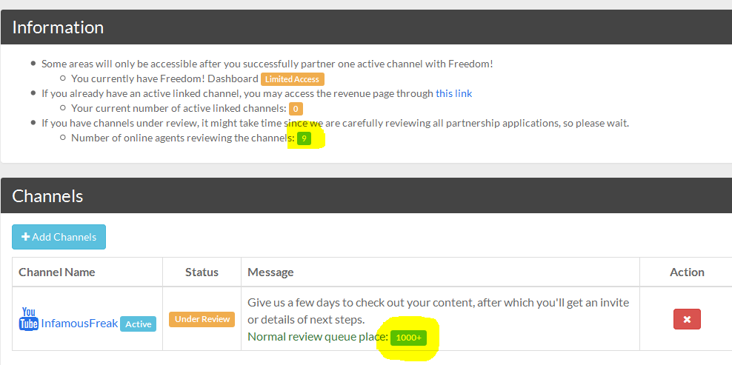Click the plus icon on Add Channels
This screenshot has width=732, height=365.
tap(26, 237)
